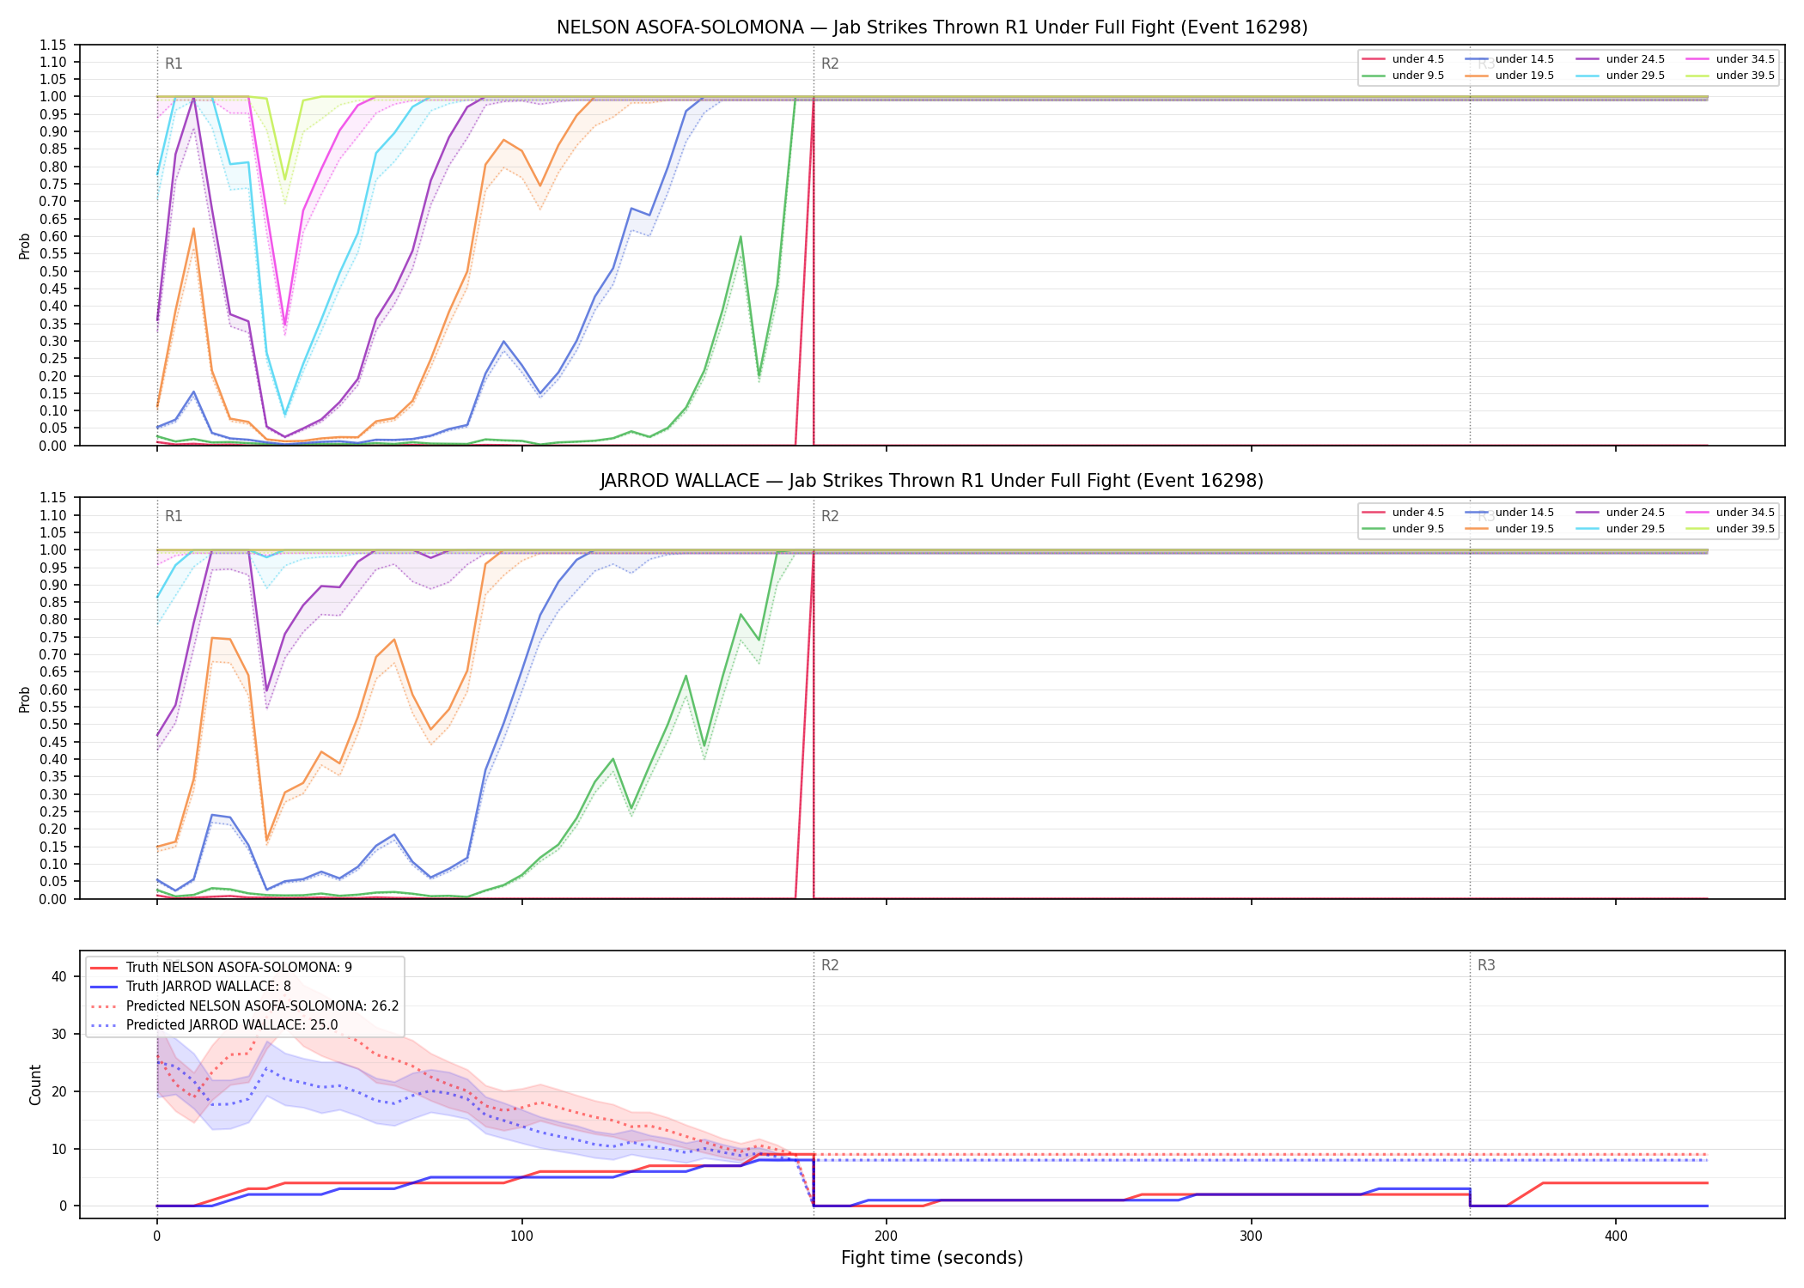The height and width of the screenshot is (1288, 1804).
Task: Select 'under 4.5' in the top chart legend
Action: click(x=1403, y=59)
